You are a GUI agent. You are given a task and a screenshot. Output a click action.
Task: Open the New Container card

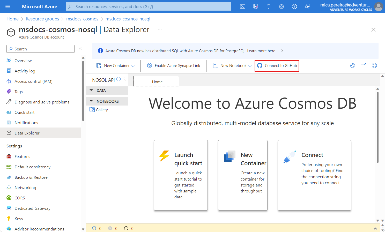(243, 175)
